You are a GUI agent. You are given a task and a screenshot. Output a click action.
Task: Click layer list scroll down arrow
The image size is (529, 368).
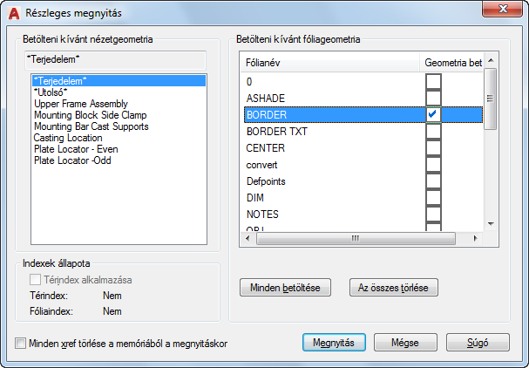click(x=491, y=224)
